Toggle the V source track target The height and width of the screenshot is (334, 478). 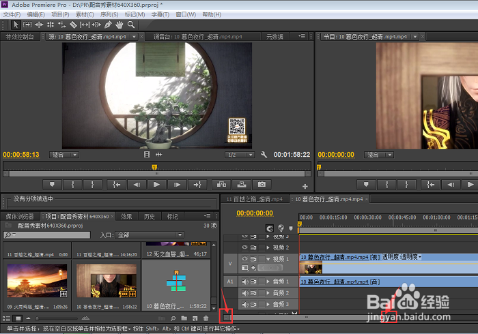[x=230, y=264]
